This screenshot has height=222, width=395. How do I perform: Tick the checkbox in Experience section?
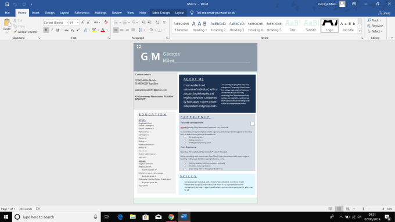tap(253, 123)
